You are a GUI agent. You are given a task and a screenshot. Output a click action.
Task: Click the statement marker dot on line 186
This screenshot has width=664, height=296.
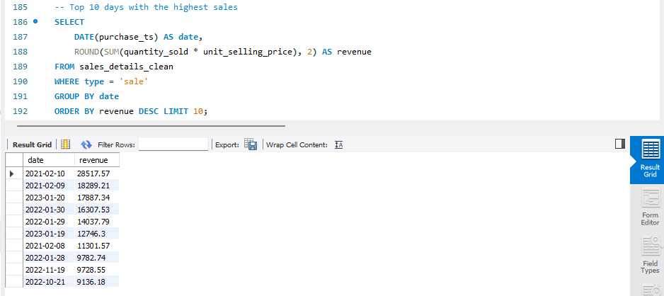point(35,21)
